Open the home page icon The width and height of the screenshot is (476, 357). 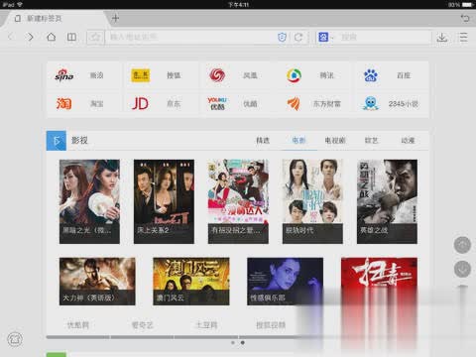point(51,37)
